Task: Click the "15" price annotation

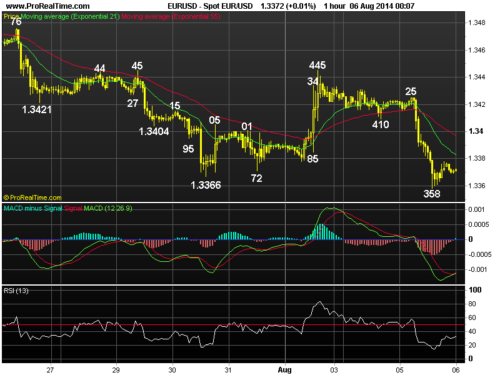Action: point(175,106)
